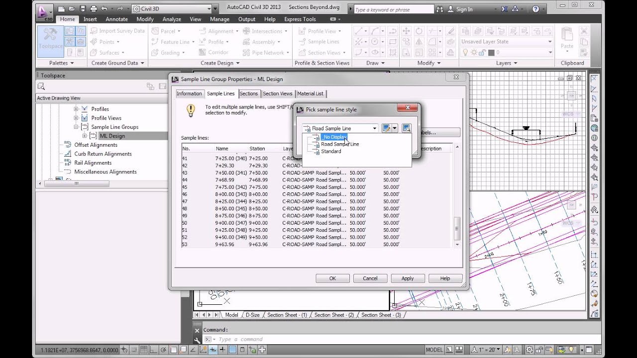Screen dimensions: 637x358
Task: Toggle MODEL space button in status bar
Action: (434, 350)
